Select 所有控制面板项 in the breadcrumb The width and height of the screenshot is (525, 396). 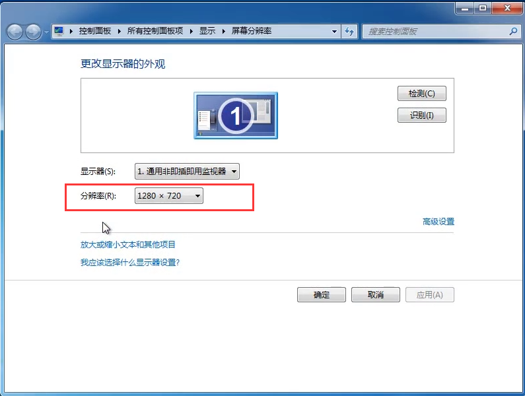155,31
